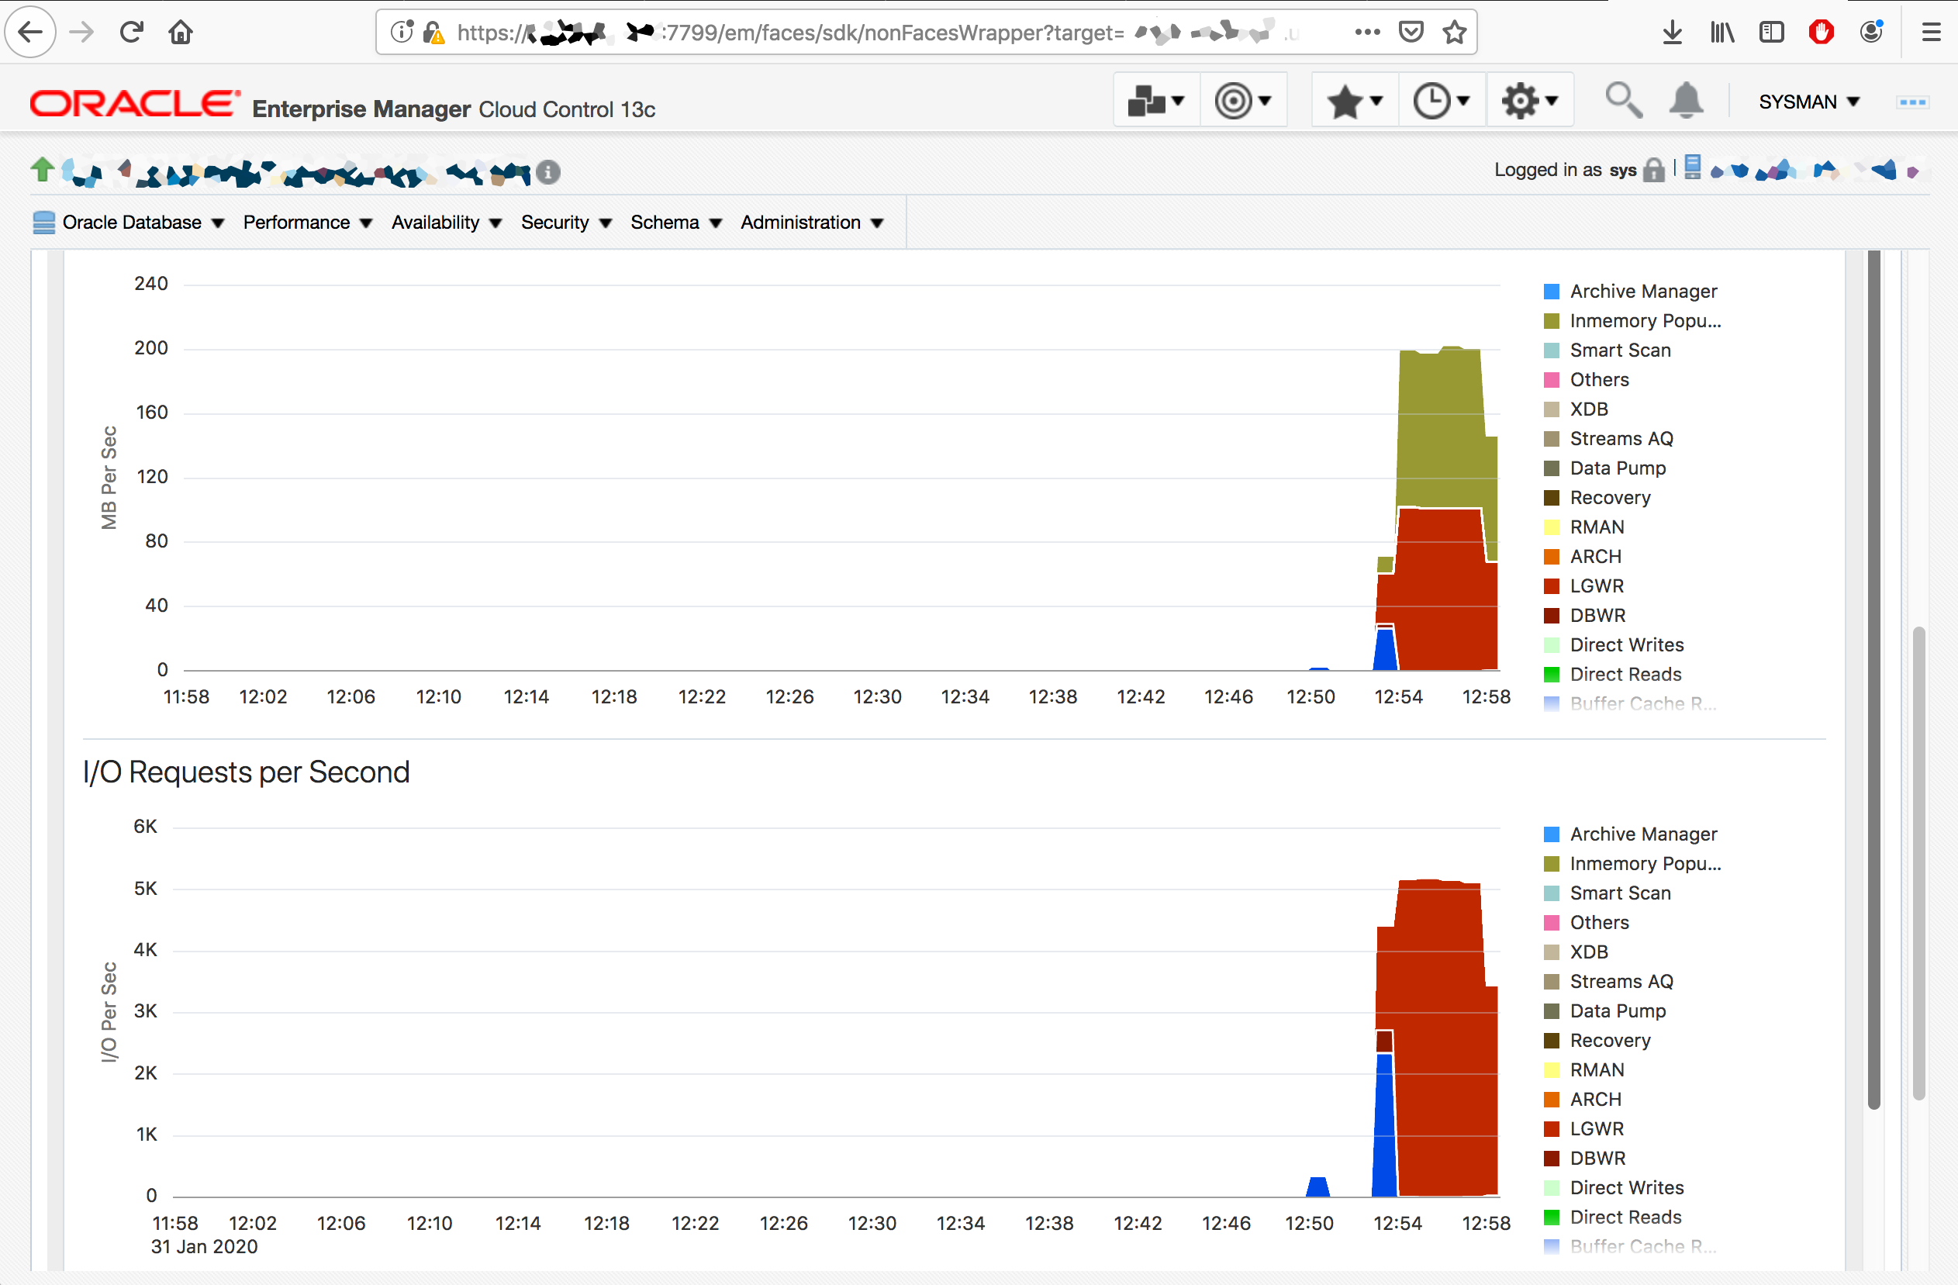Open notifications bell

(1686, 100)
